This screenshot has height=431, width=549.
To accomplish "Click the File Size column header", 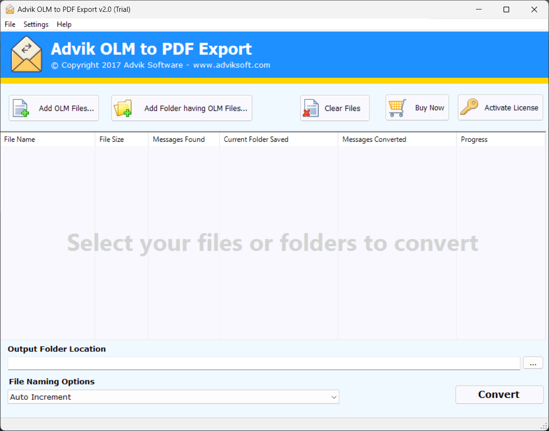I will click(121, 139).
